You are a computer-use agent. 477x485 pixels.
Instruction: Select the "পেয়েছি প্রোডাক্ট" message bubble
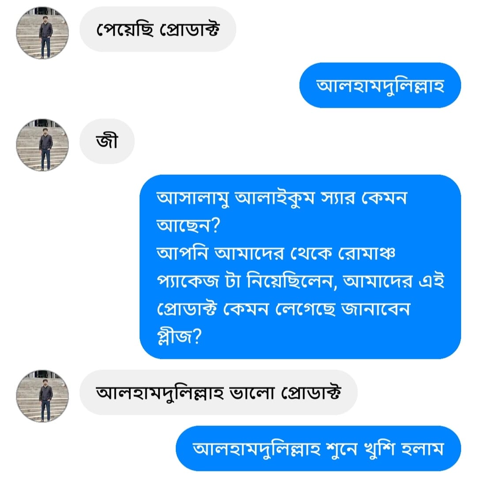[158, 30]
